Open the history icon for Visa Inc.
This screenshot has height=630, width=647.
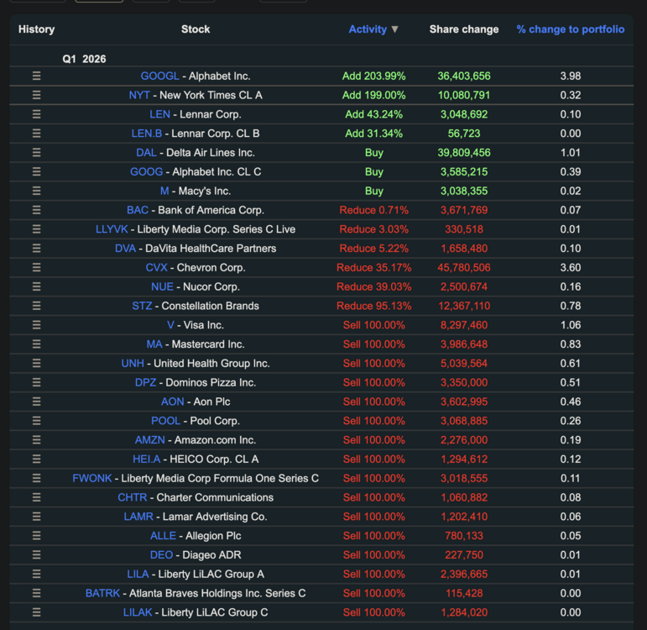[x=36, y=325]
